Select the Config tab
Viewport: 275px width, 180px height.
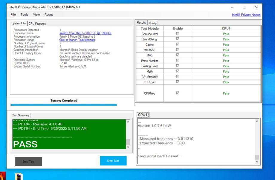click(152, 23)
